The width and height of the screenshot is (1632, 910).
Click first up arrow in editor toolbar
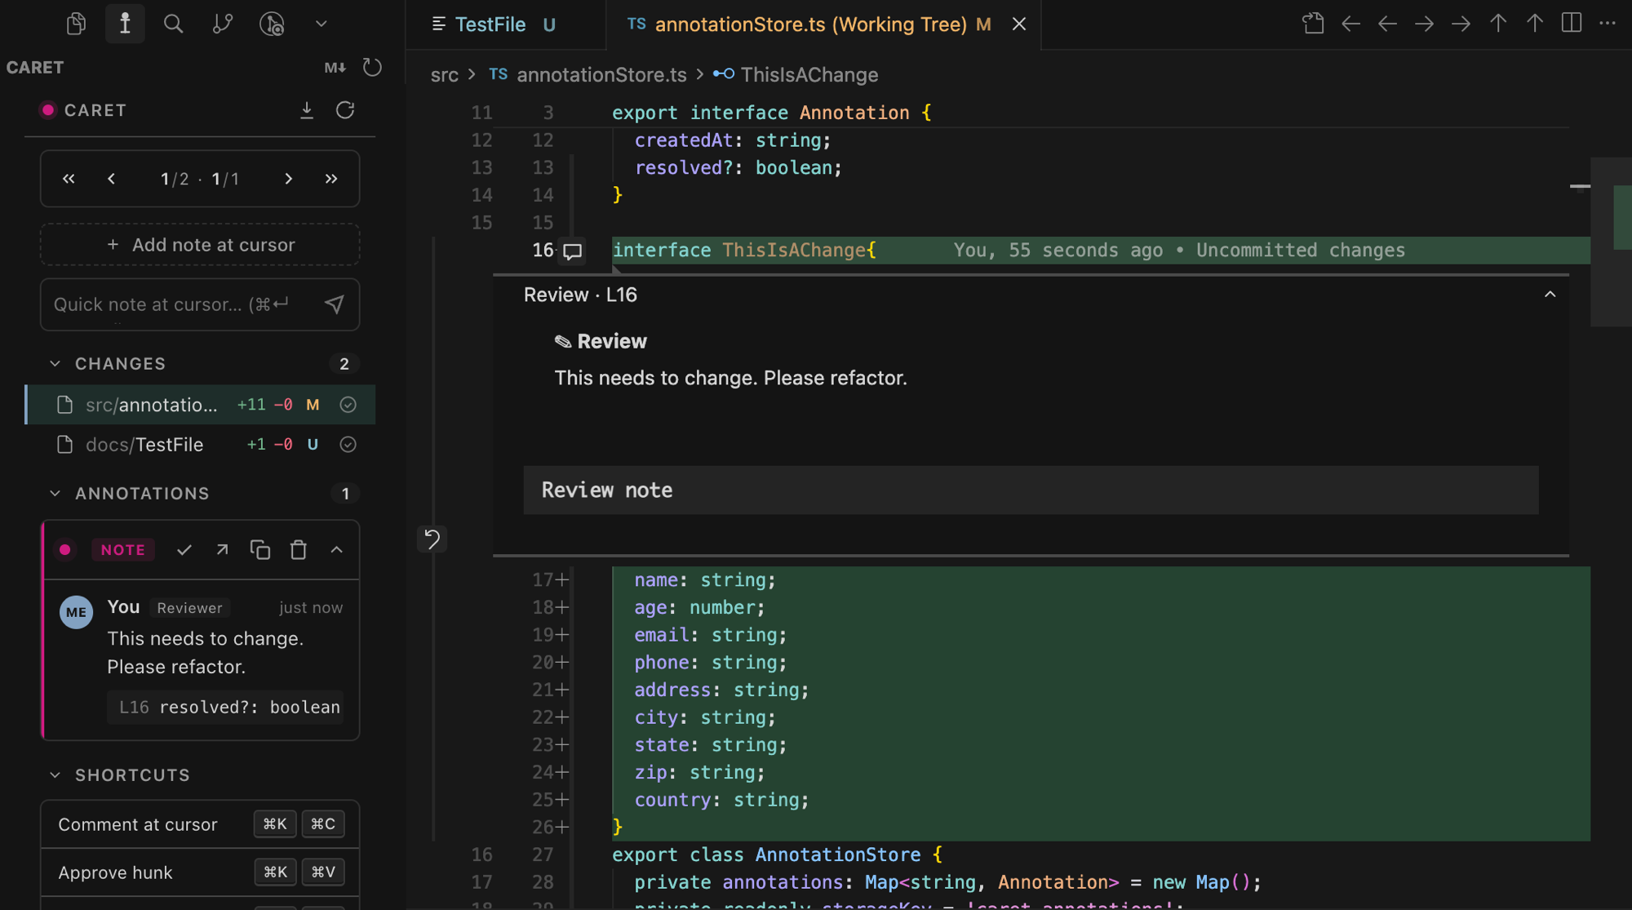pyautogui.click(x=1497, y=24)
